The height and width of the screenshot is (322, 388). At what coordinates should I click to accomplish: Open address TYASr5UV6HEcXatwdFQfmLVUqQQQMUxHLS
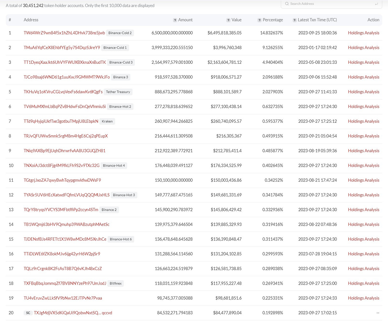[67, 195]
